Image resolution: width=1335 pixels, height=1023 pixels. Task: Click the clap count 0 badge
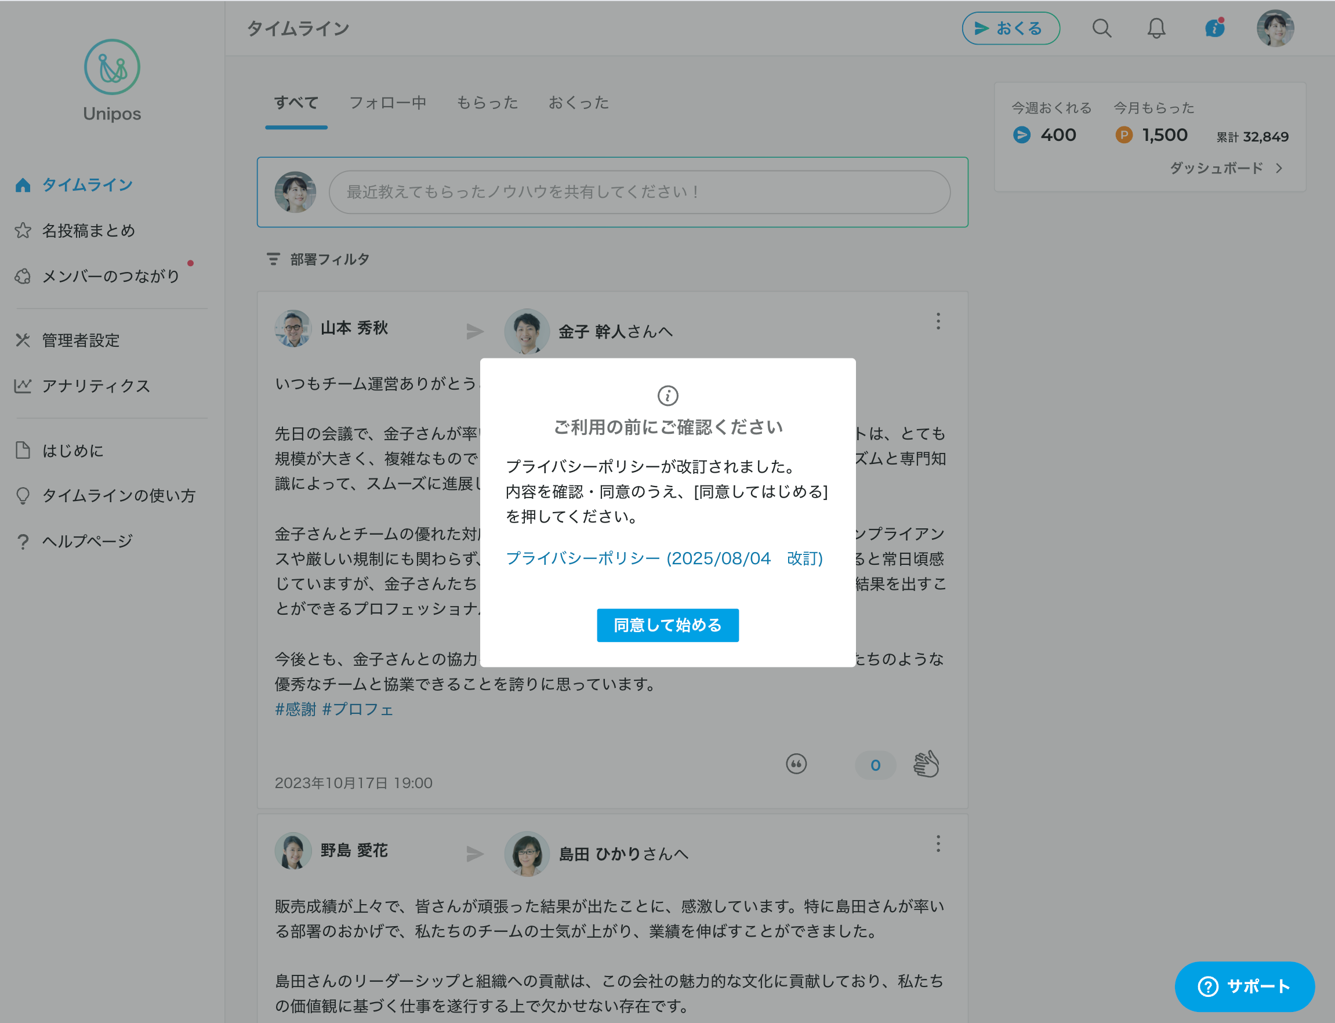875,766
